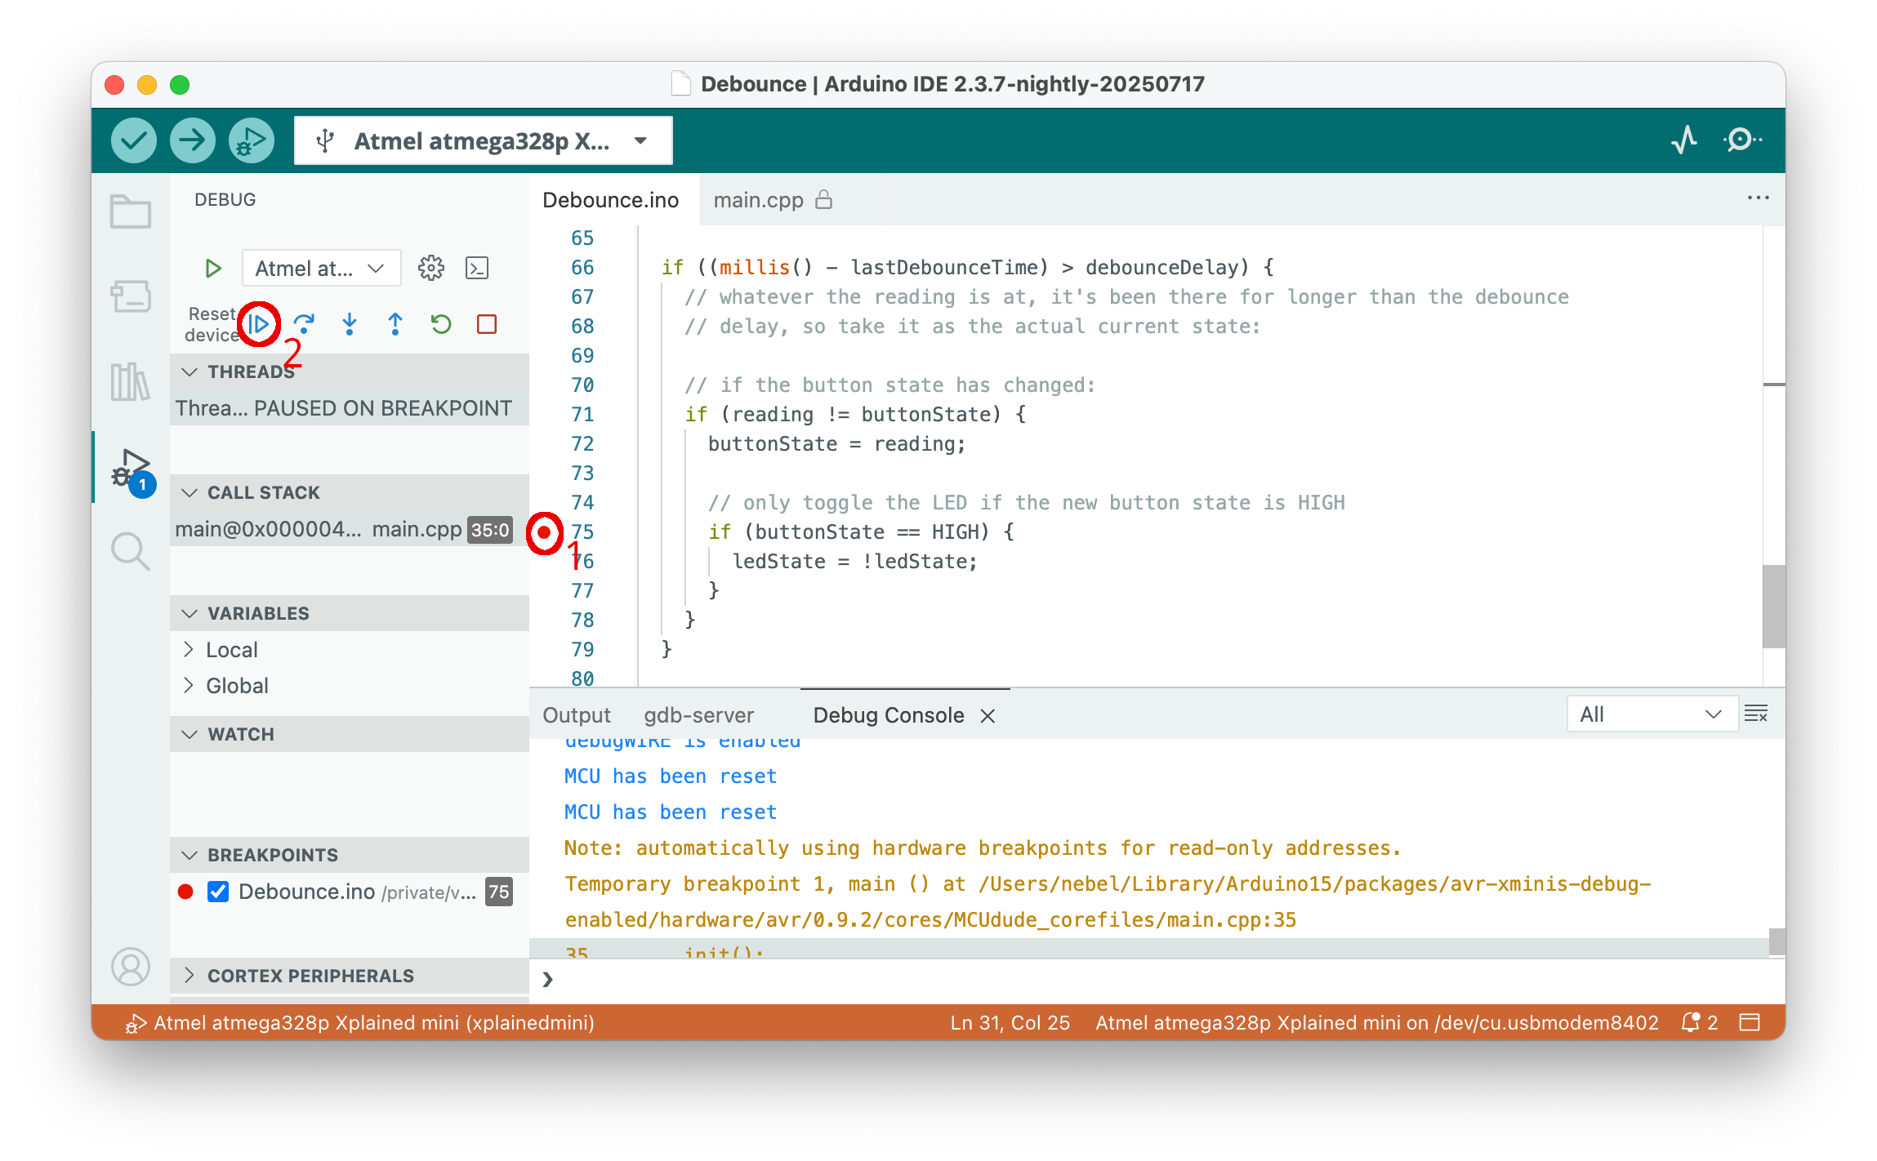
Task: Open the Atmel atmega328p board selector dropdown
Action: 484,140
